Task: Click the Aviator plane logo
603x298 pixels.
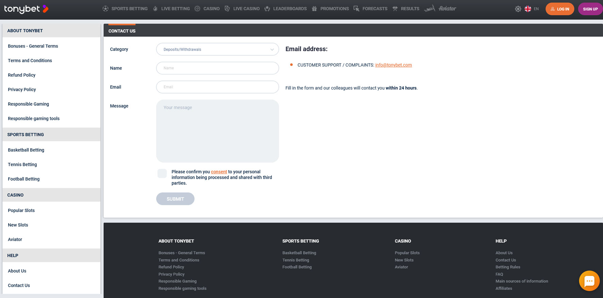Action: [440, 9]
